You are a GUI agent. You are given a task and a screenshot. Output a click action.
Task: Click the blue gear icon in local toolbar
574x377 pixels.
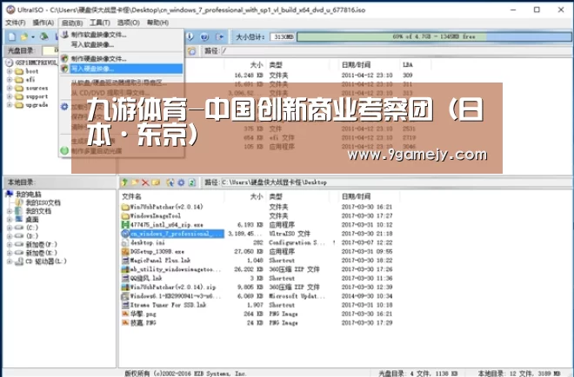coord(181,182)
